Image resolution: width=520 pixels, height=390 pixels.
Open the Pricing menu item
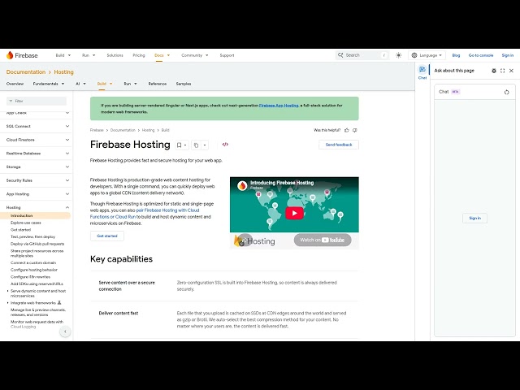click(139, 55)
